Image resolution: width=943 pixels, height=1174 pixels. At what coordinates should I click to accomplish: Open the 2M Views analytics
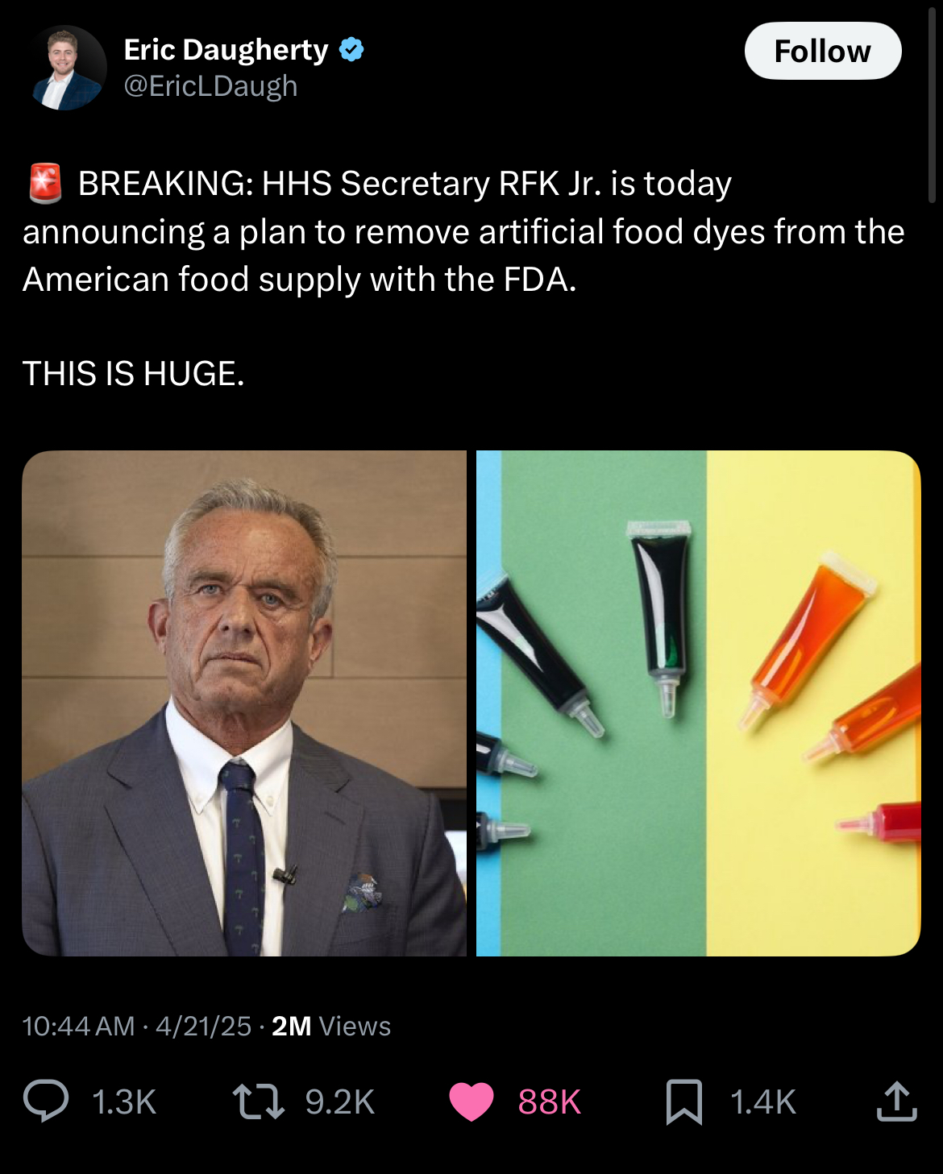click(330, 1026)
